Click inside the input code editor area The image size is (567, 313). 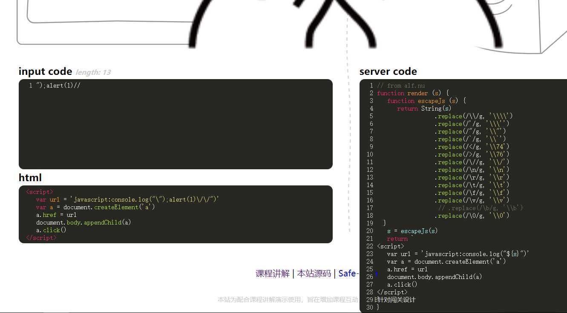(x=176, y=124)
